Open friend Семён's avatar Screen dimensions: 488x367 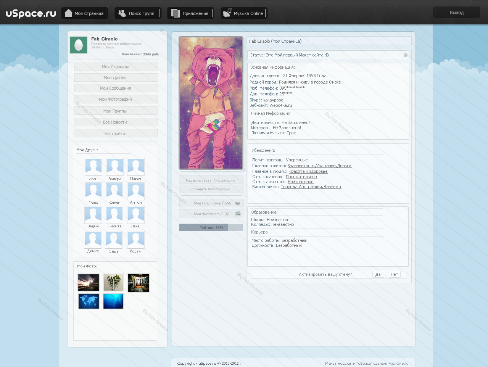click(x=114, y=191)
